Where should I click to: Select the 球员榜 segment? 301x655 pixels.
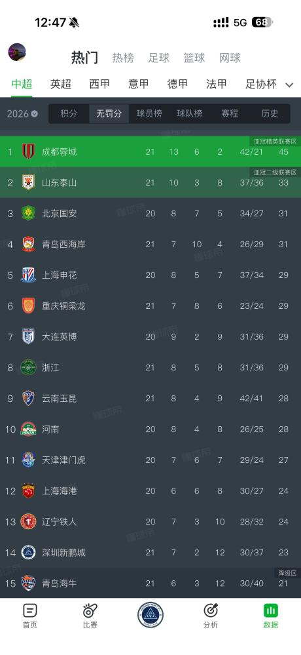(149, 113)
